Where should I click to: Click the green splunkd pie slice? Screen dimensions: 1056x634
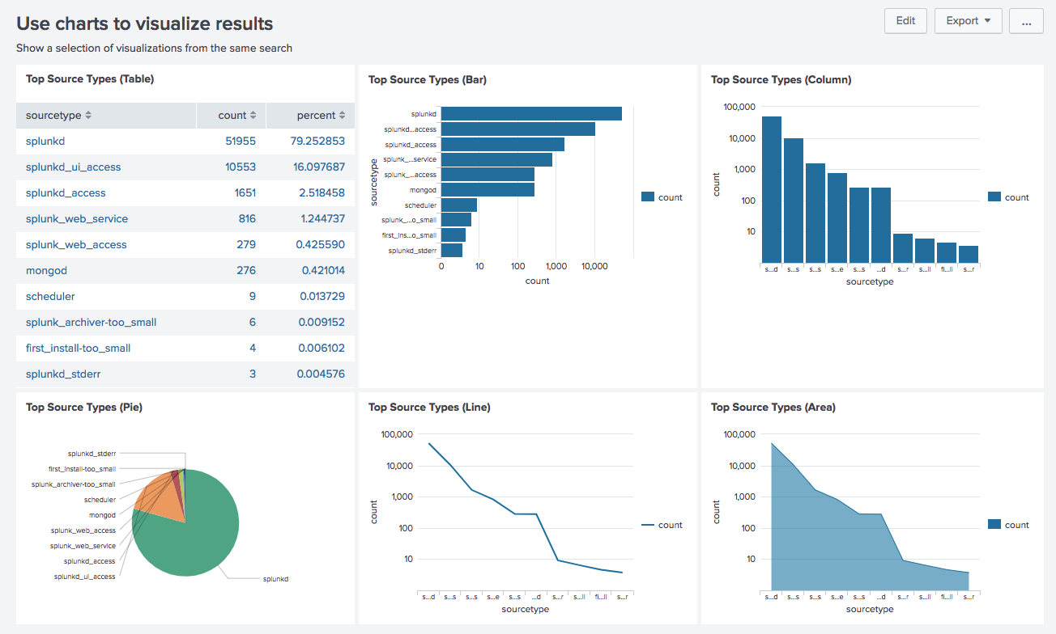[194, 538]
